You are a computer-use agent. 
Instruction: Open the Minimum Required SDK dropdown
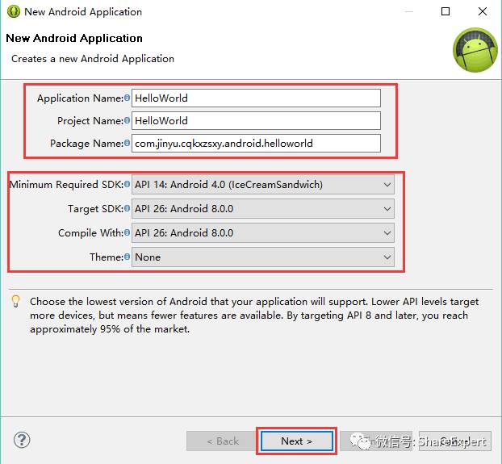pos(263,184)
